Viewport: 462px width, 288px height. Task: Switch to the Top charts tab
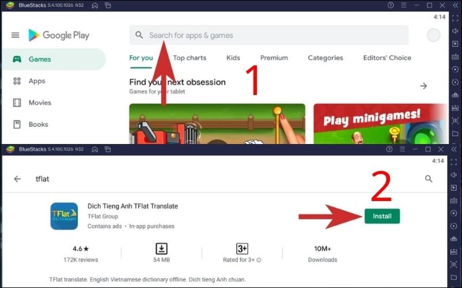[189, 58]
